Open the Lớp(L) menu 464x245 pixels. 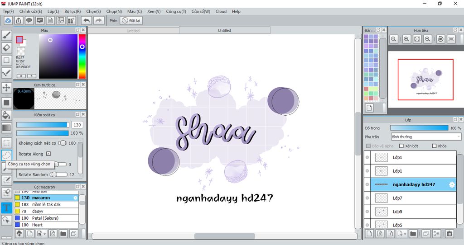53,11
